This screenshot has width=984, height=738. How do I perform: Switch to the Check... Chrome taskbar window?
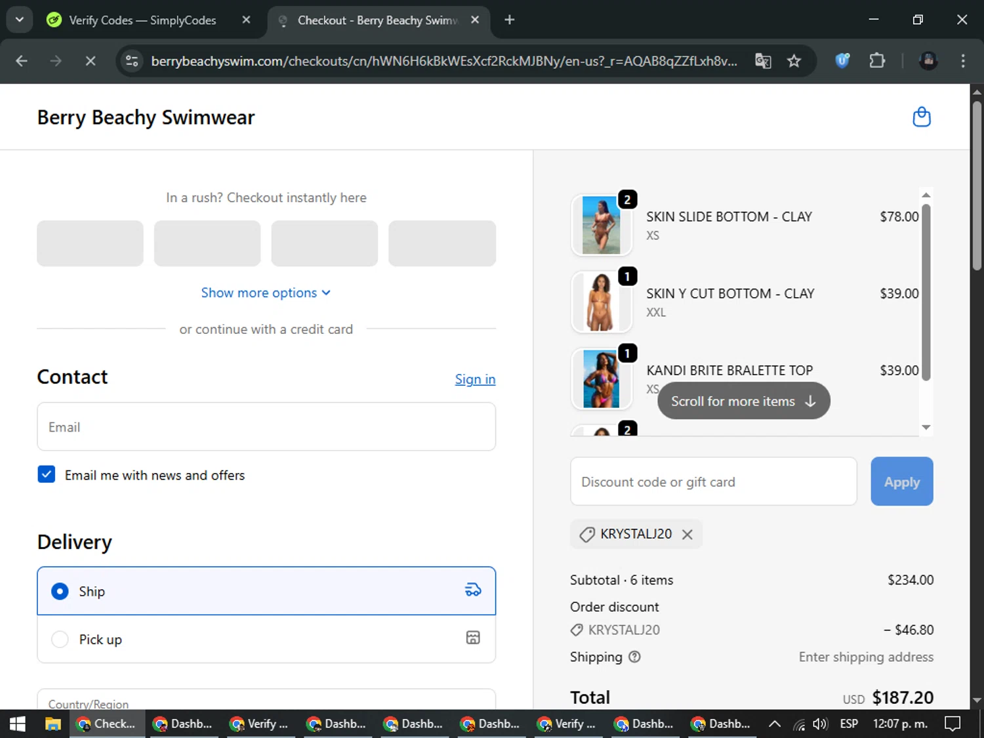(x=108, y=724)
